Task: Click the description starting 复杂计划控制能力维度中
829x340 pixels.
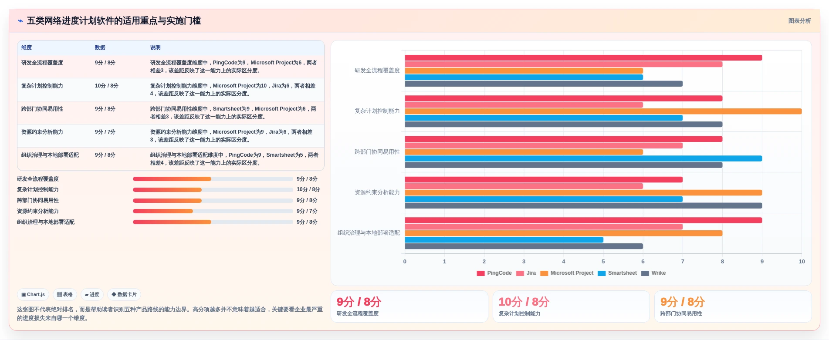Action: coord(234,90)
